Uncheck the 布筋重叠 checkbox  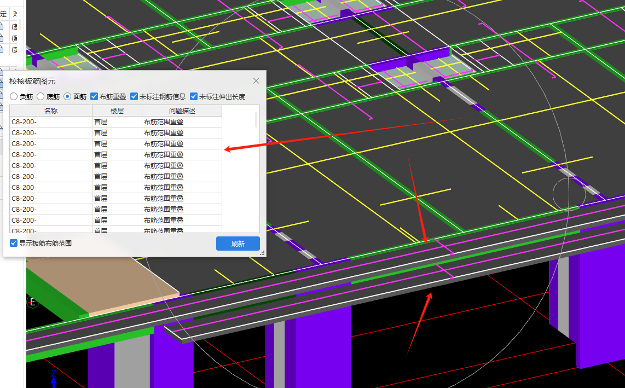click(x=94, y=96)
